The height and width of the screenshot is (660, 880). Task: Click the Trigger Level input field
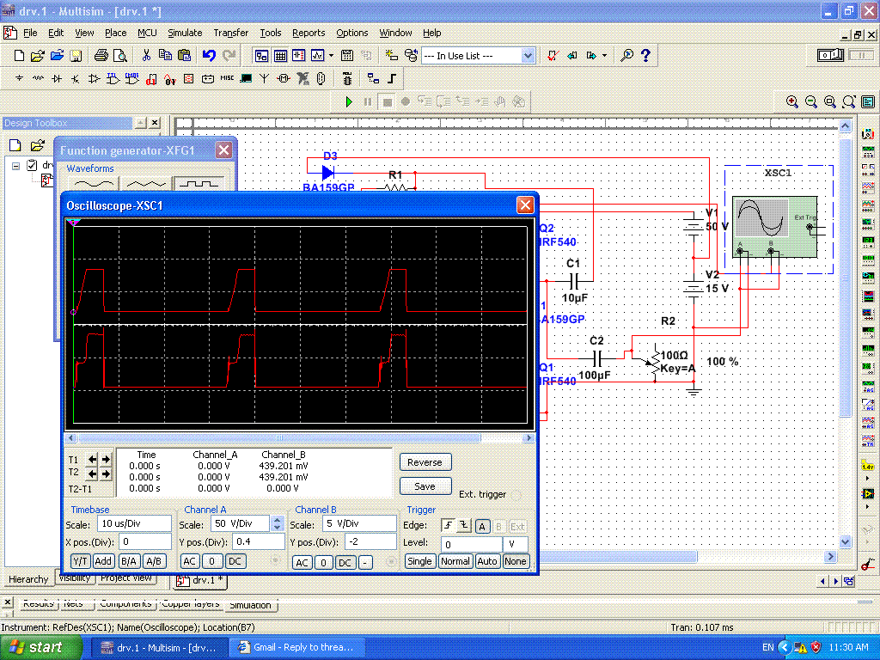coord(472,544)
